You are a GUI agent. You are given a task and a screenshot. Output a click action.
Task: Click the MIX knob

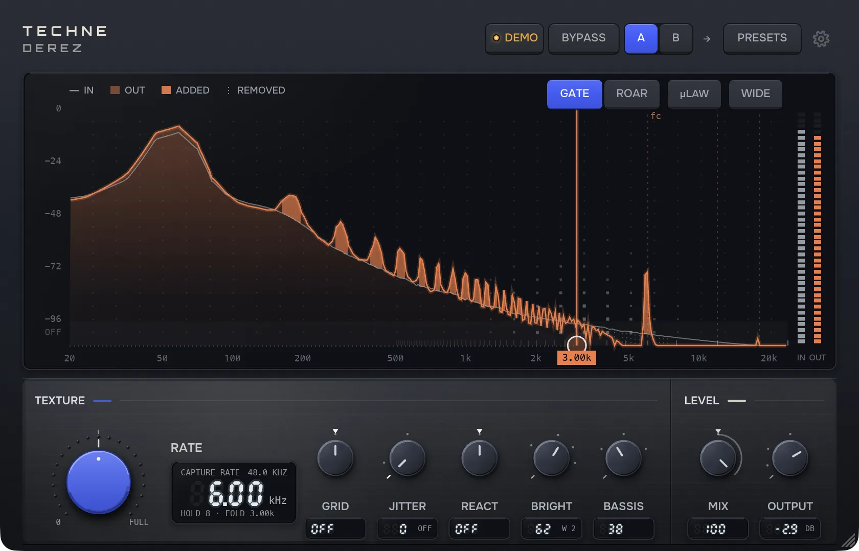(718, 457)
